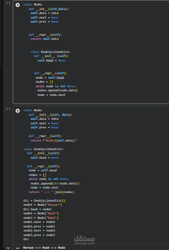Click output text Marwan <-> Maab <-> Nada
169x250 pixels.
[44, 248]
